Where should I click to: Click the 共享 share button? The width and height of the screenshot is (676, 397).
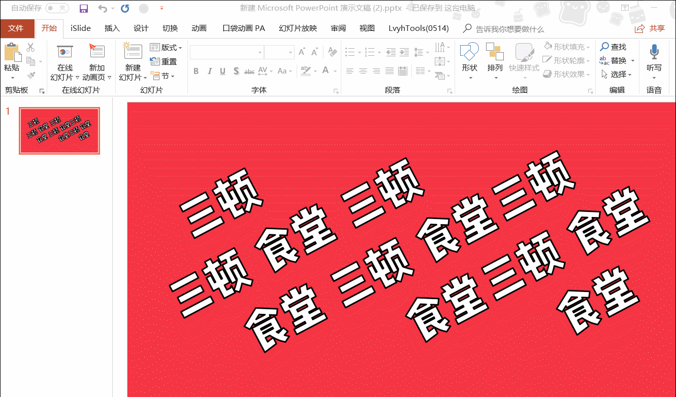650,28
